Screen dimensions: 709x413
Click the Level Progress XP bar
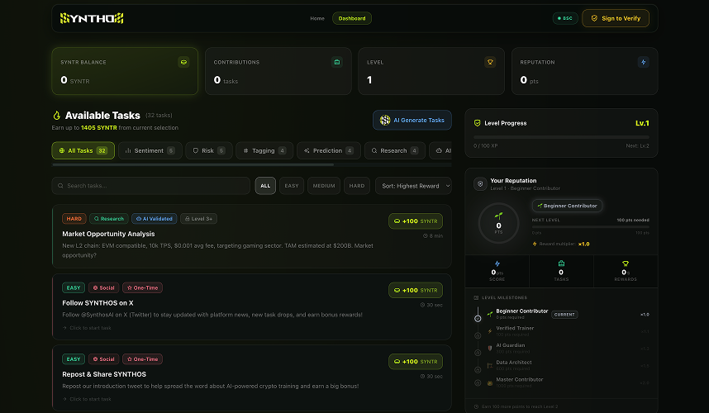pos(561,137)
